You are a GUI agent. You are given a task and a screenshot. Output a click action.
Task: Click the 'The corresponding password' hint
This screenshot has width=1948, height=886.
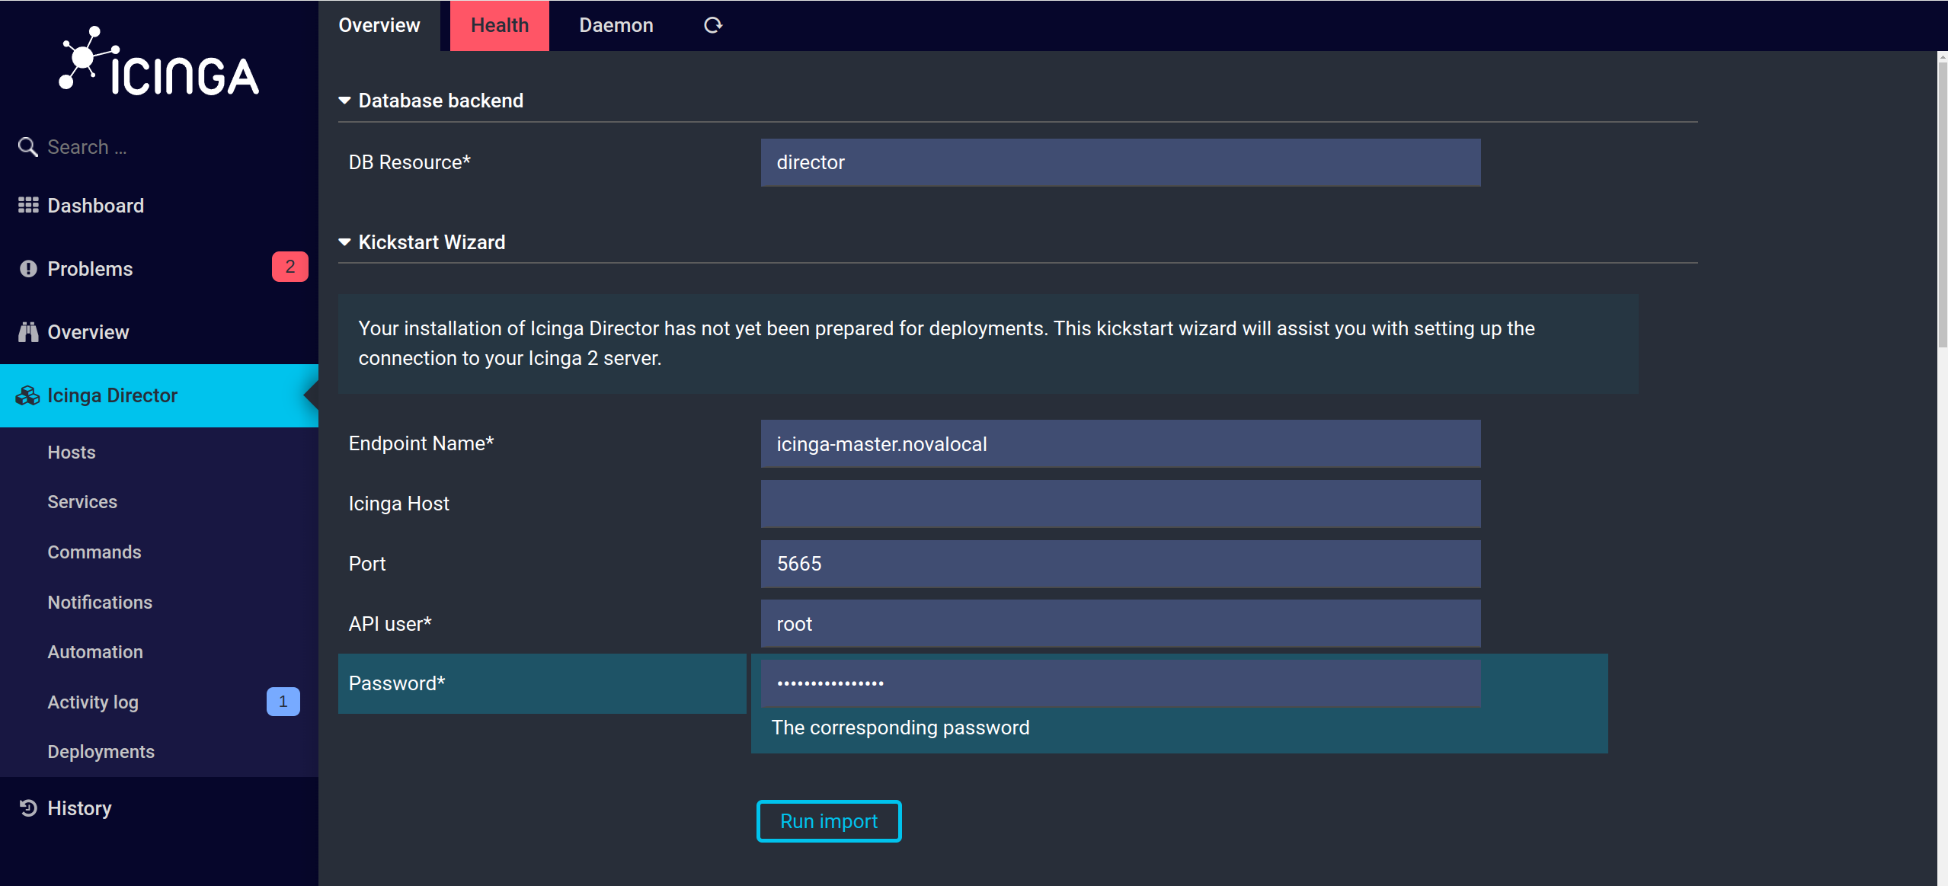click(900, 728)
